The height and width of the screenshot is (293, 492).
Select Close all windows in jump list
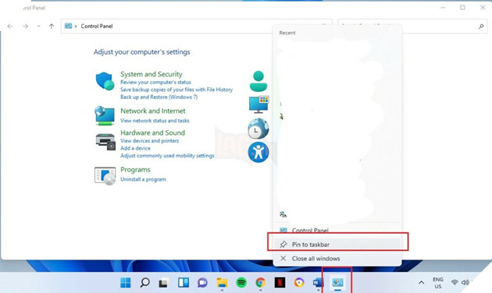click(x=337, y=259)
